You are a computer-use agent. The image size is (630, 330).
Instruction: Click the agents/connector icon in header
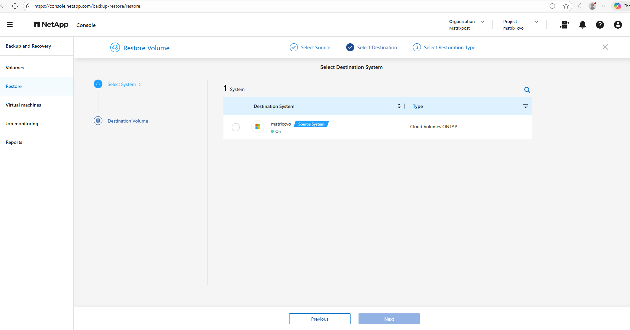(564, 25)
